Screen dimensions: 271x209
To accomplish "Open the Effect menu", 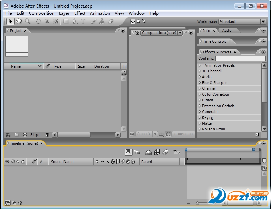I will click(80, 13).
